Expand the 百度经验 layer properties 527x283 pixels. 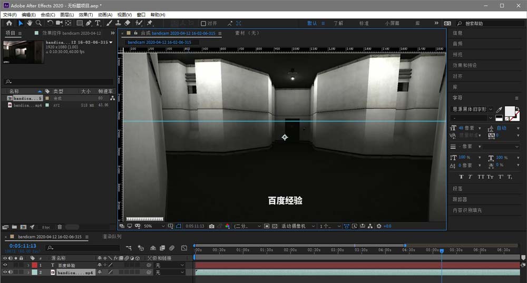click(x=28, y=265)
